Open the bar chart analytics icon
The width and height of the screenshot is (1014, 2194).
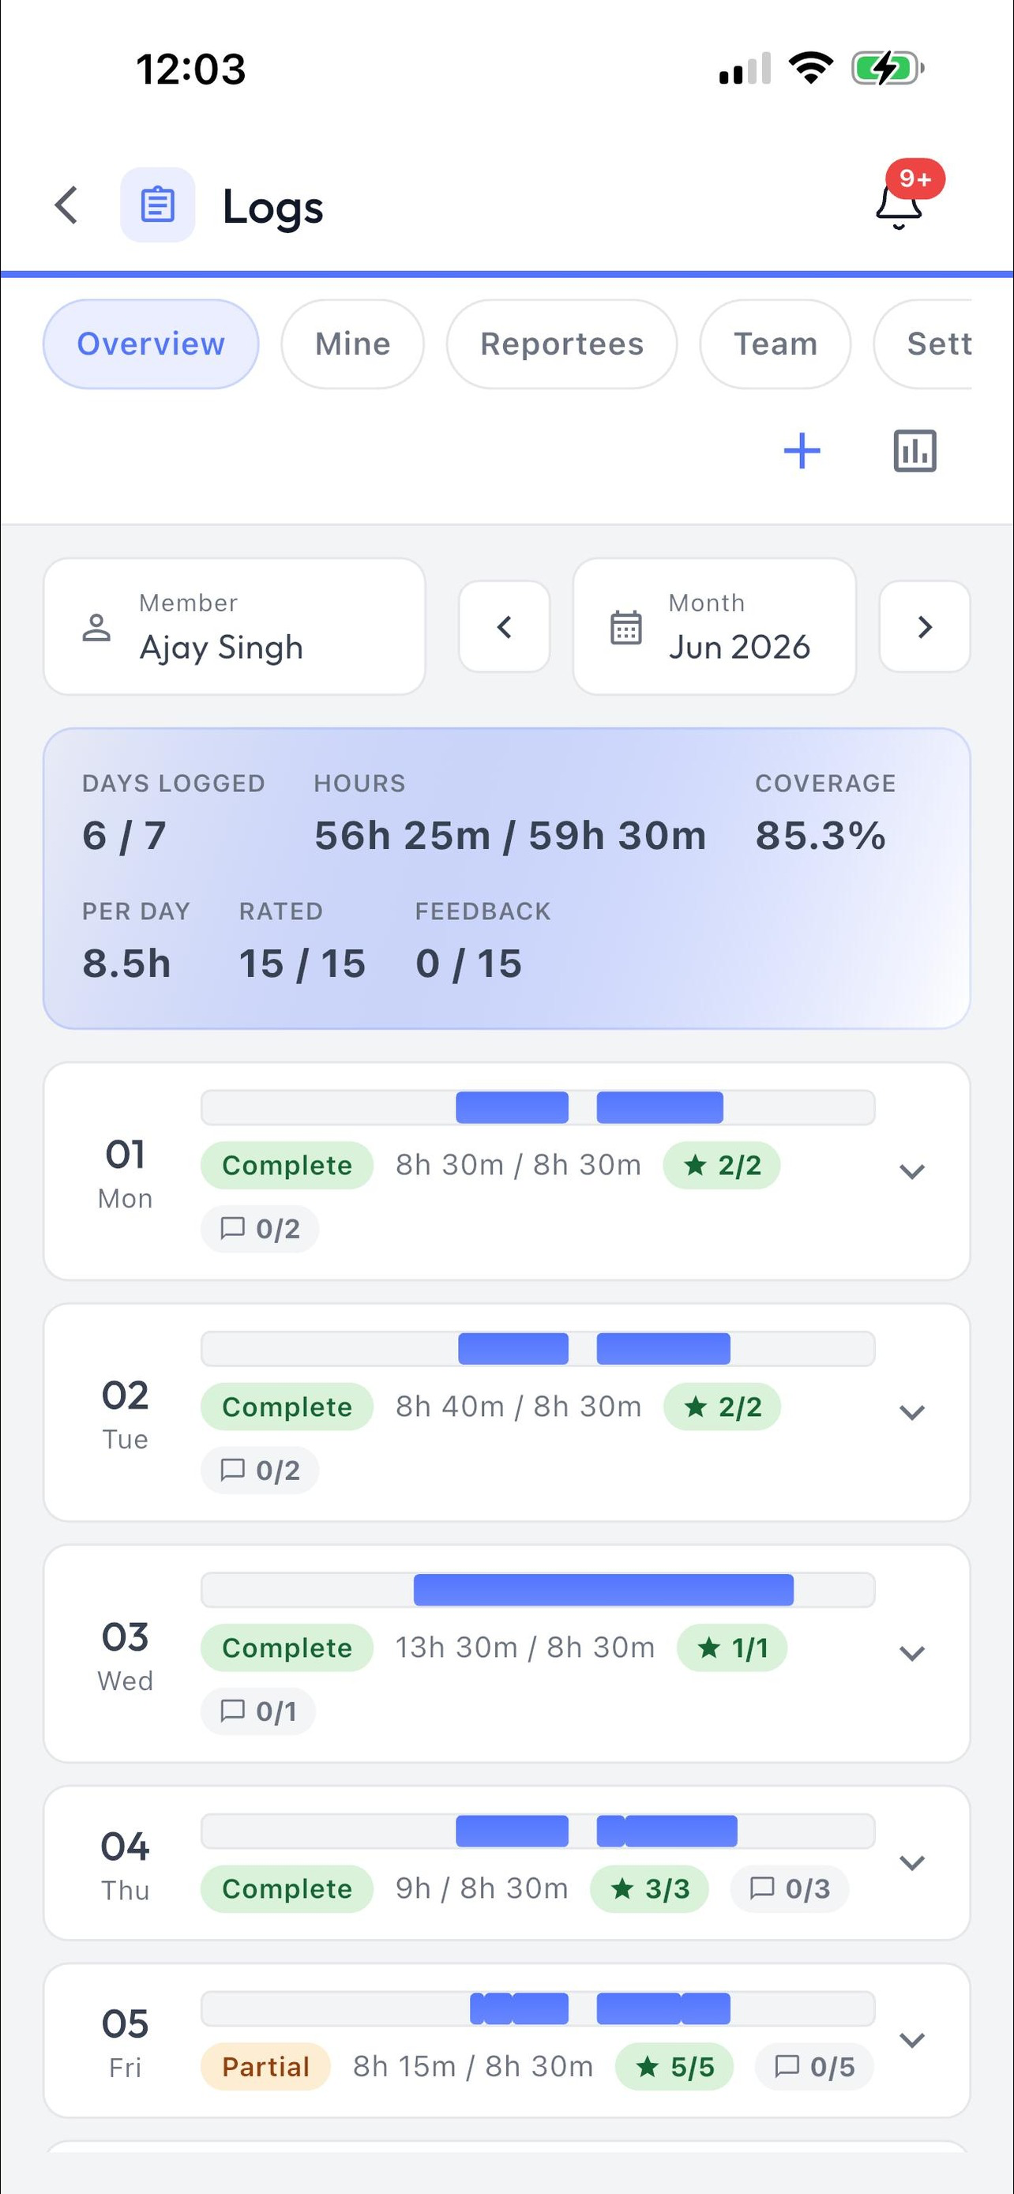tap(914, 450)
